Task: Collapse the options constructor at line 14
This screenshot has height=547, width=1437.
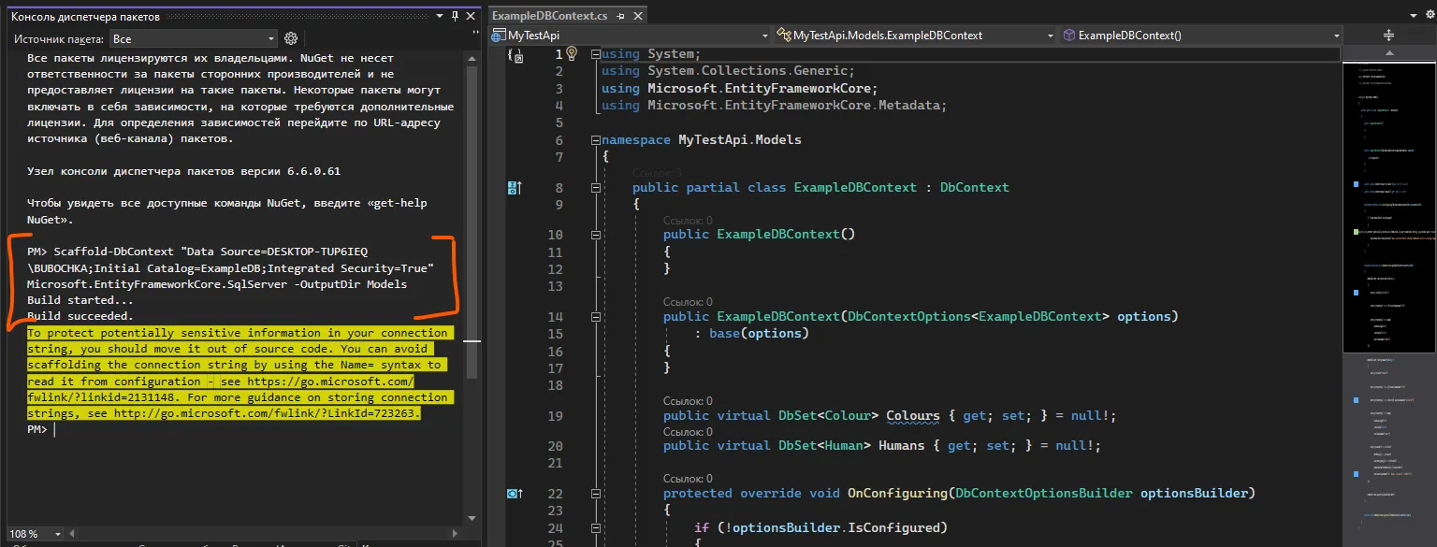Action: [x=595, y=317]
